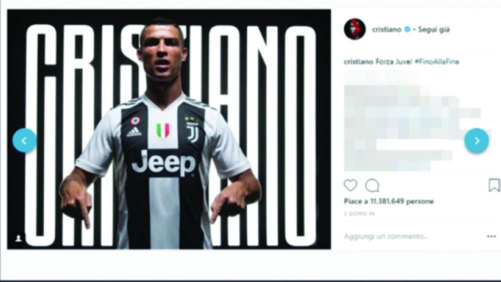Like the post with the heart icon
The height and width of the screenshot is (282, 501).
[x=350, y=185]
